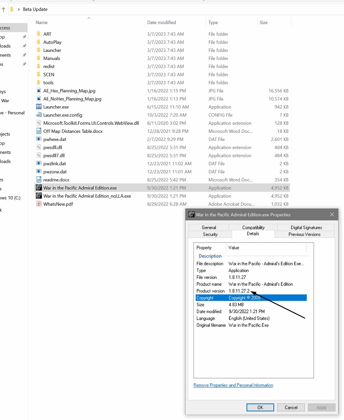Select the Language property row
This screenshot has height=420, width=344.
(x=251, y=318)
